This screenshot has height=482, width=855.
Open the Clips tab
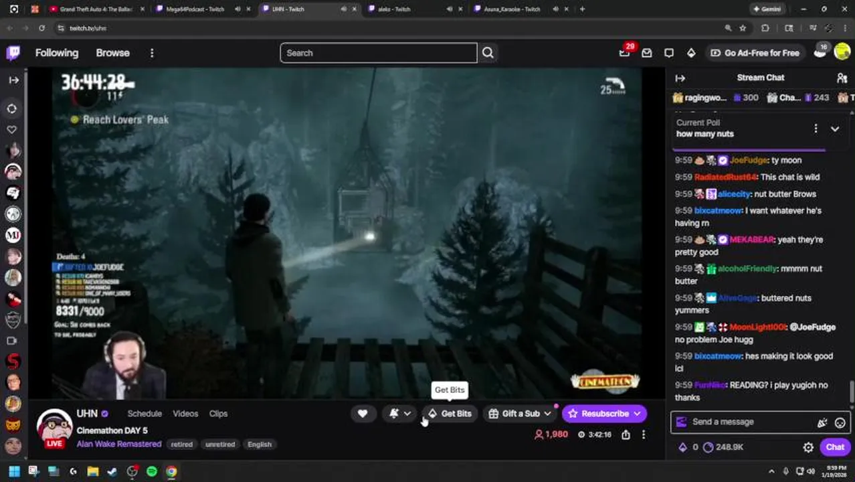point(218,414)
